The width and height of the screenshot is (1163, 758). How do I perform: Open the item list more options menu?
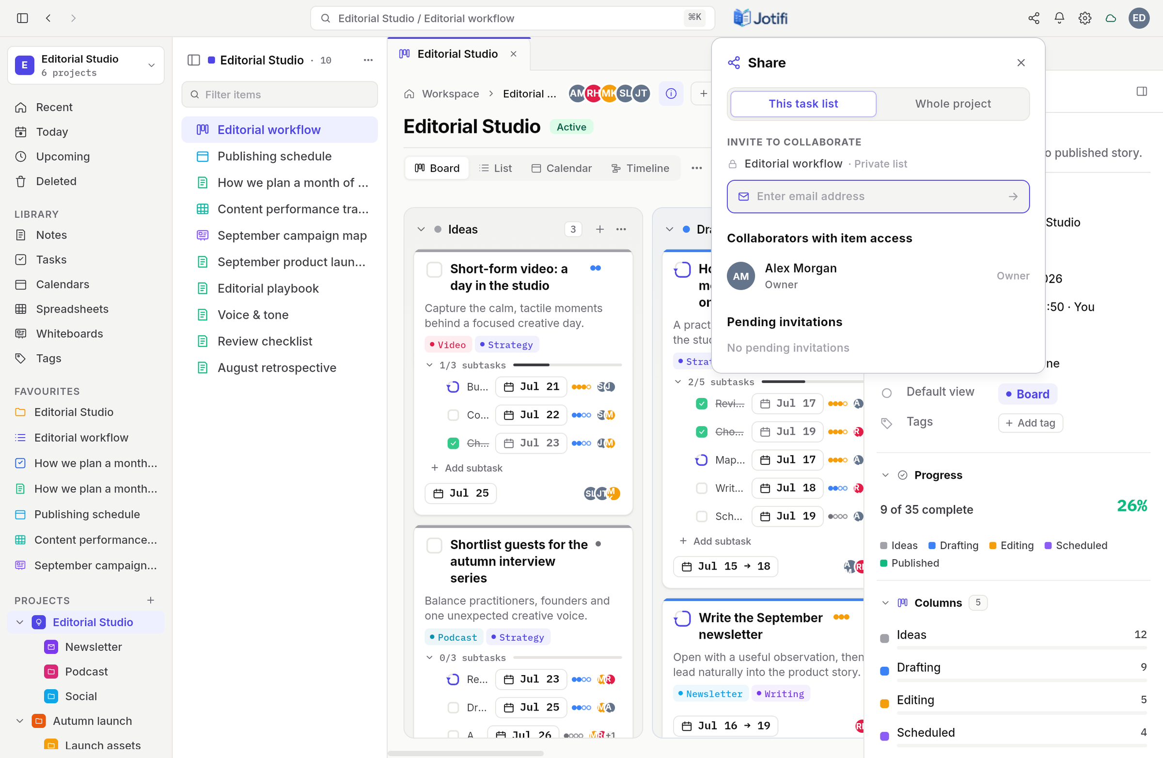(x=368, y=60)
